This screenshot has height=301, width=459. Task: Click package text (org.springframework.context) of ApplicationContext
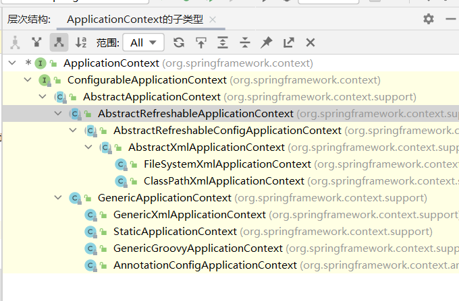238,63
